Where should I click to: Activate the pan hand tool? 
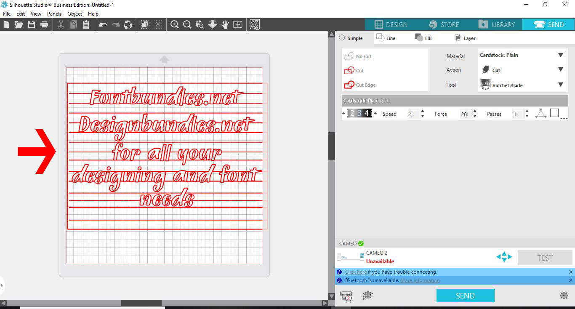[x=225, y=24]
